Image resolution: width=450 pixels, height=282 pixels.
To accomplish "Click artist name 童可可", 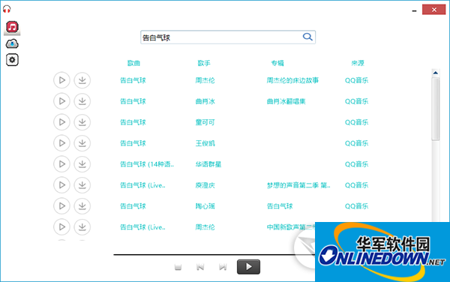I will pyautogui.click(x=205, y=122).
